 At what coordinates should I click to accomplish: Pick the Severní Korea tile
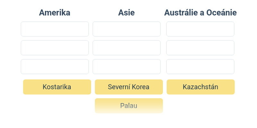pos(128,87)
